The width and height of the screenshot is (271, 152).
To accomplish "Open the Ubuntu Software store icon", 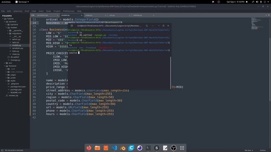I will point(106,148).
